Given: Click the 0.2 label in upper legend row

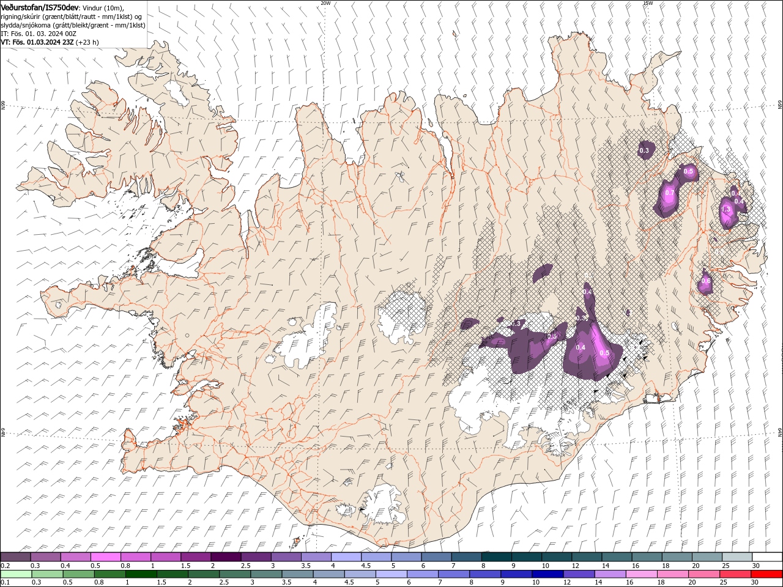Looking at the screenshot, I should pos(4,566).
